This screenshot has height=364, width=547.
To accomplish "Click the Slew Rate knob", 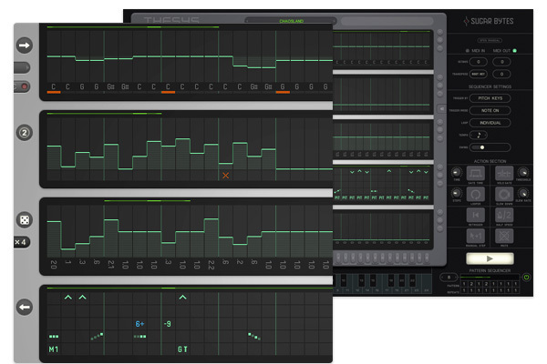I will pyautogui.click(x=523, y=193).
